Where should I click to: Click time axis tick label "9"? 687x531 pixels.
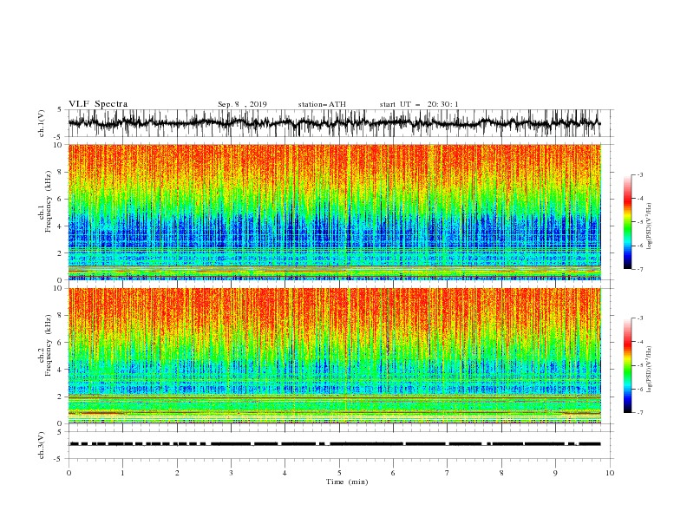555,473
